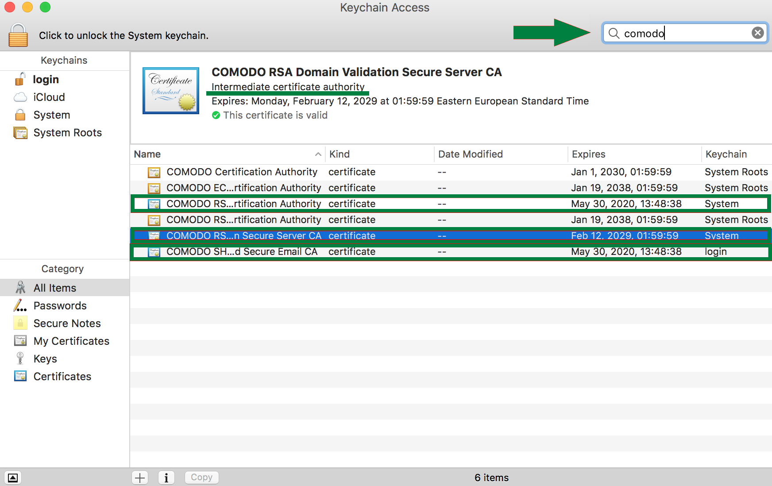Select the COMODO Certification Authority row
This screenshot has width=772, height=486.
[451, 172]
